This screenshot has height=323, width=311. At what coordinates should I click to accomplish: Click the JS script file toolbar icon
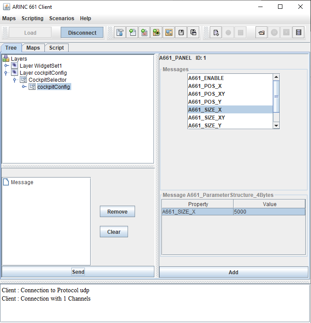pos(144,33)
